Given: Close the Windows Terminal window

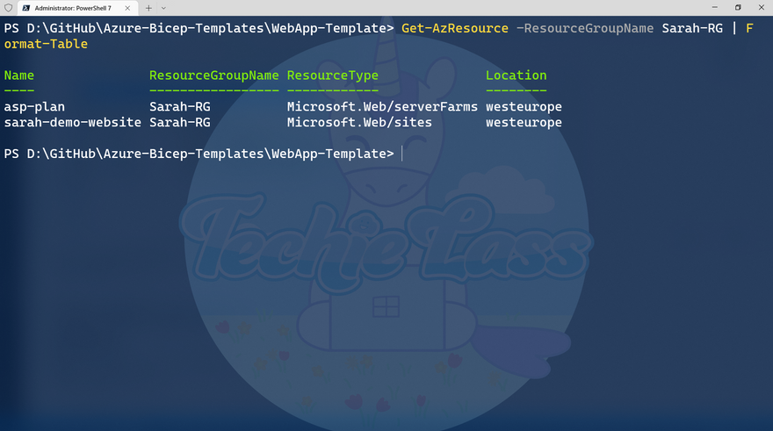Looking at the screenshot, I should pyautogui.click(x=762, y=7).
